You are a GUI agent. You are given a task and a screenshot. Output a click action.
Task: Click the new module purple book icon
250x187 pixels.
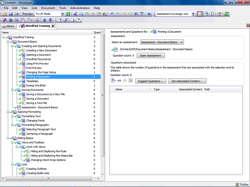pos(5,20)
